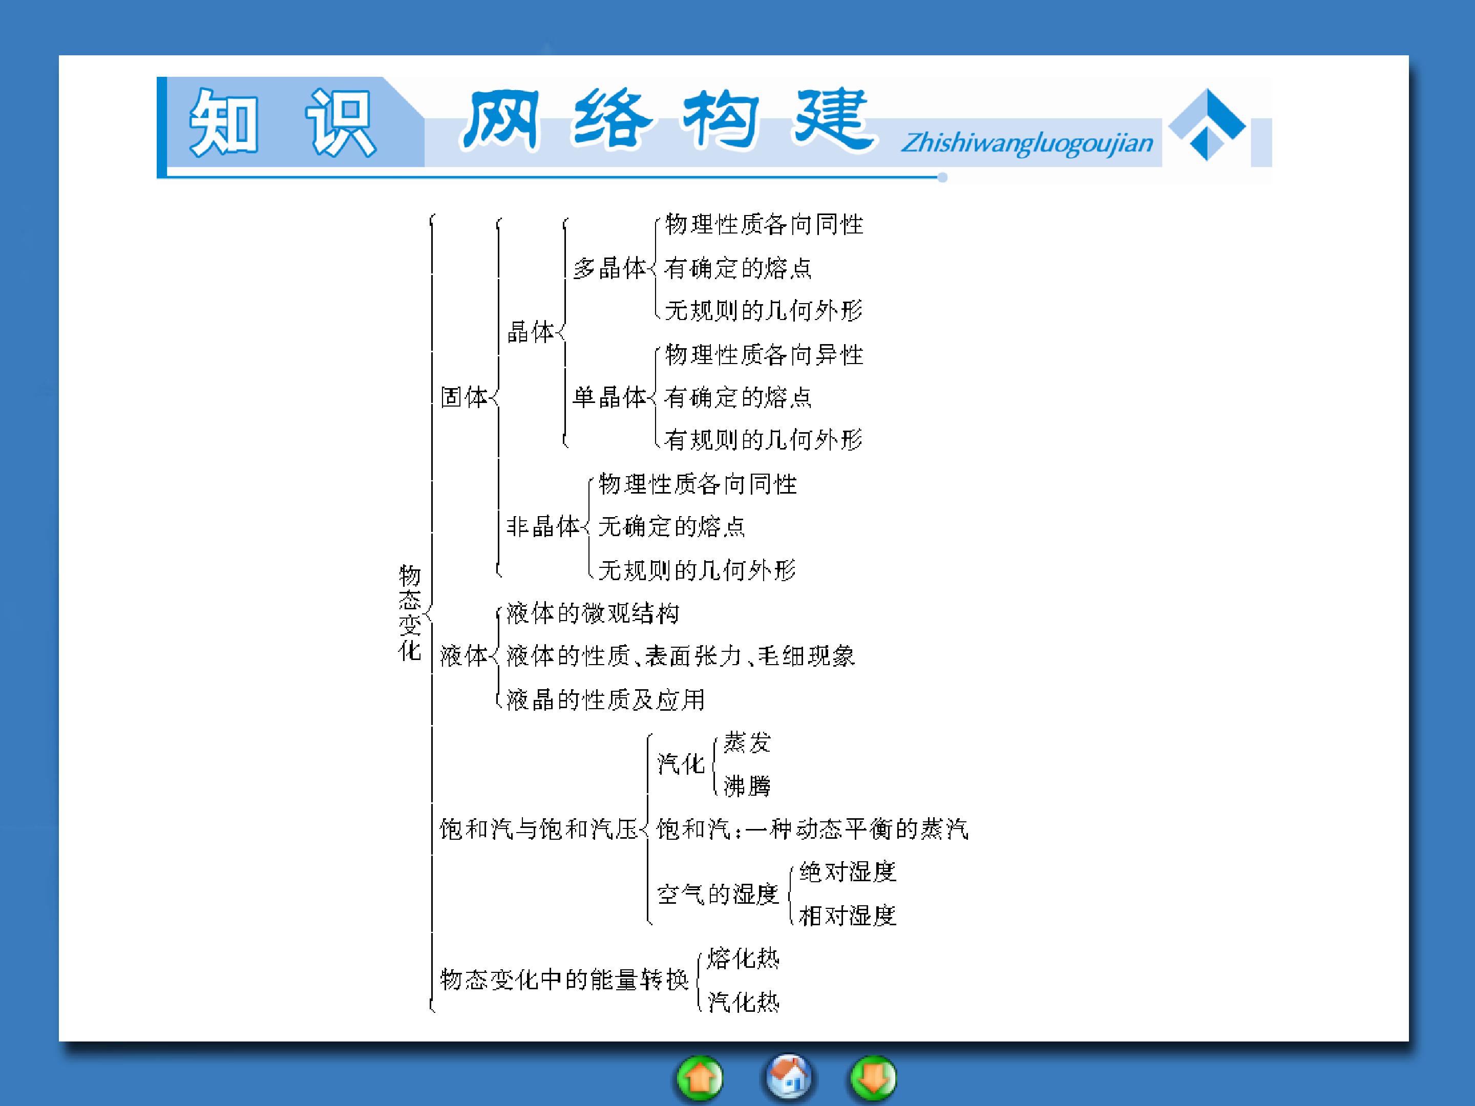The width and height of the screenshot is (1475, 1106).
Task: Select the 液体 branch node
Action: (x=463, y=656)
